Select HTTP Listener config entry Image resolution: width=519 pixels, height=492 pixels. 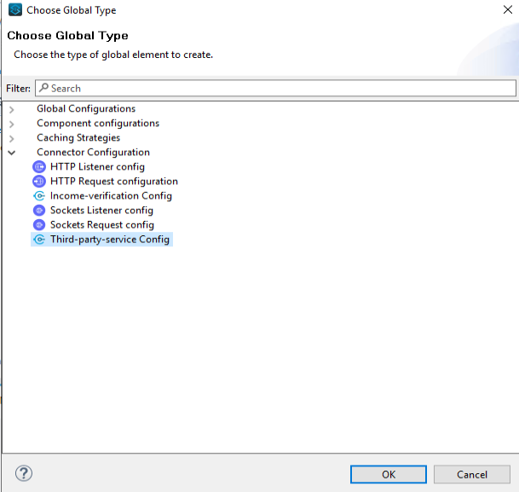tap(97, 166)
